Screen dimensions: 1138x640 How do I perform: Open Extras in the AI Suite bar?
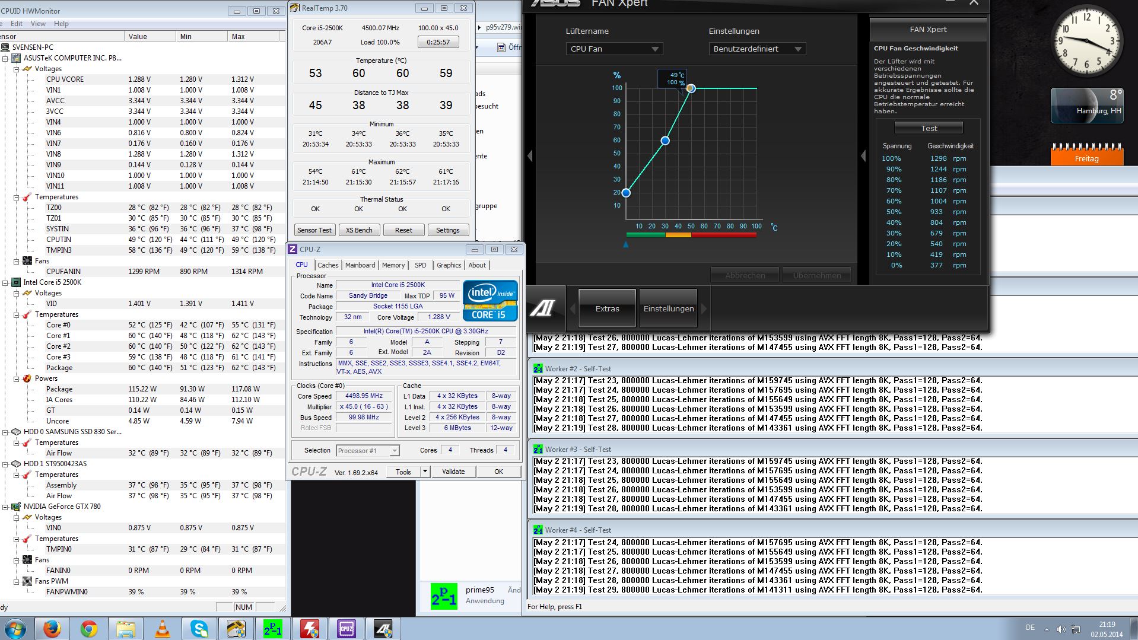click(x=607, y=308)
